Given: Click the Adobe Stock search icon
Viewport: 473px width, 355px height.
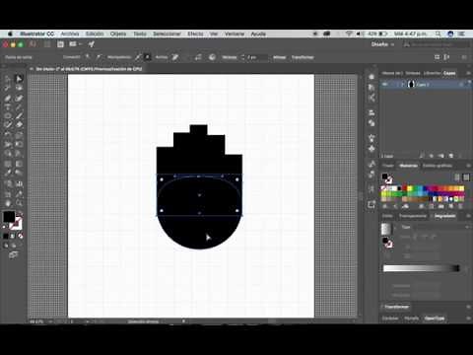Looking at the screenshot, I should pos(407,44).
